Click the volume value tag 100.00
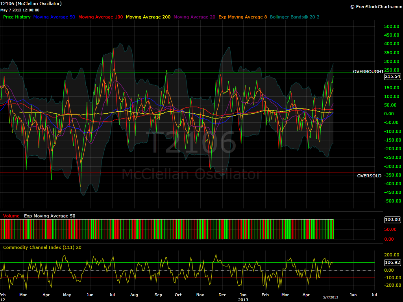The height and width of the screenshot is (302, 403). (392, 219)
